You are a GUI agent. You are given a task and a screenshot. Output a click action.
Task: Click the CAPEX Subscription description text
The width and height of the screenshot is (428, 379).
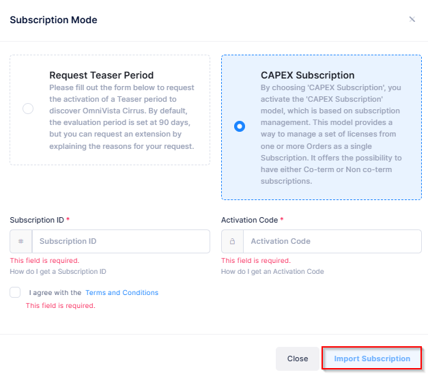332,135
